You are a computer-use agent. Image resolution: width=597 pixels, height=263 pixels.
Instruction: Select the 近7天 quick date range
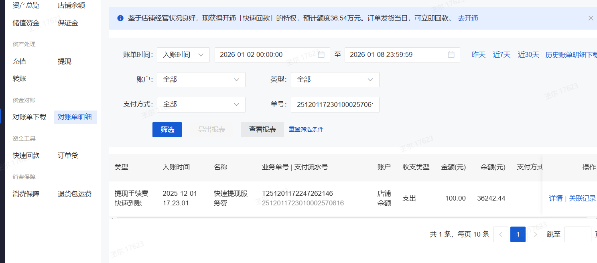[x=502, y=55]
